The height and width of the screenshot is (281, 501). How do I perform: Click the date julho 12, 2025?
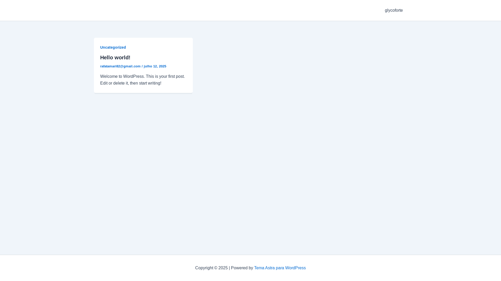click(x=155, y=66)
